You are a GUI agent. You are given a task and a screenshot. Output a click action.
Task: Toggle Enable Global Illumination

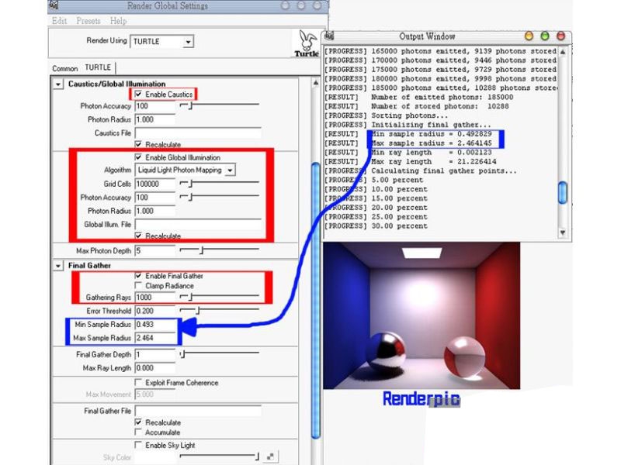138,157
